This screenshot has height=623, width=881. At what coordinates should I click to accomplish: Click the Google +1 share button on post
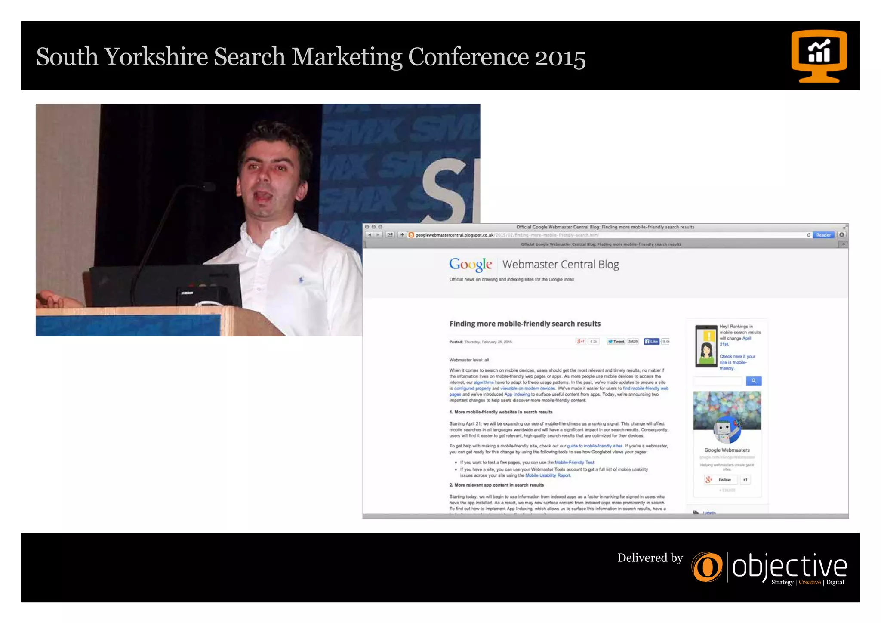581,342
